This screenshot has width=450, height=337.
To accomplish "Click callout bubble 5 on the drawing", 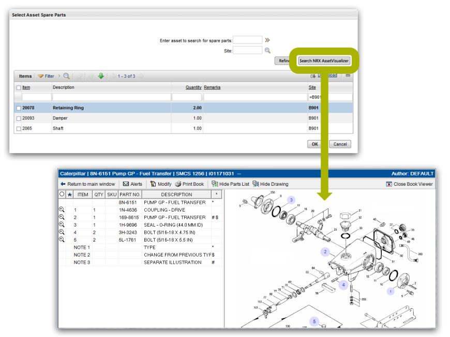I will pyautogui.click(x=314, y=322).
